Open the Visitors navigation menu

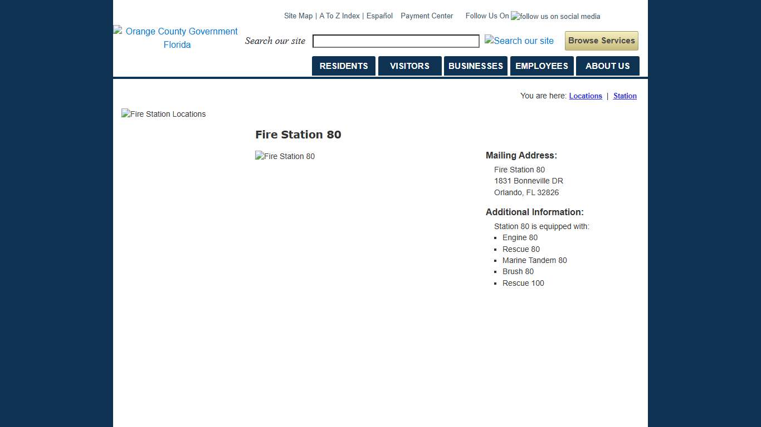point(409,66)
